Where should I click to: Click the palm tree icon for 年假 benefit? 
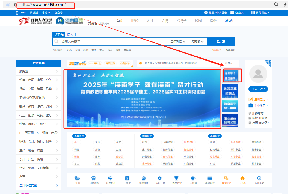point(77,178)
